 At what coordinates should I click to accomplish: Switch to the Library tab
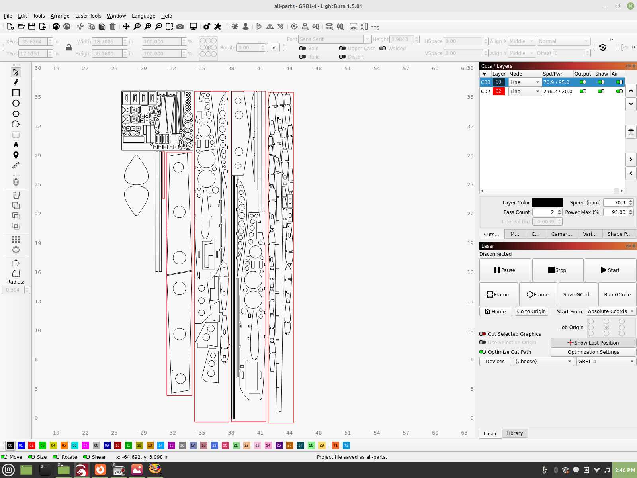pyautogui.click(x=514, y=433)
